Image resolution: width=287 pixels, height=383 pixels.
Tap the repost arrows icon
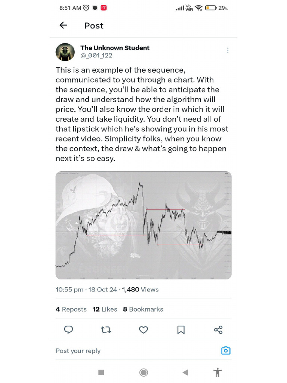(x=106, y=330)
